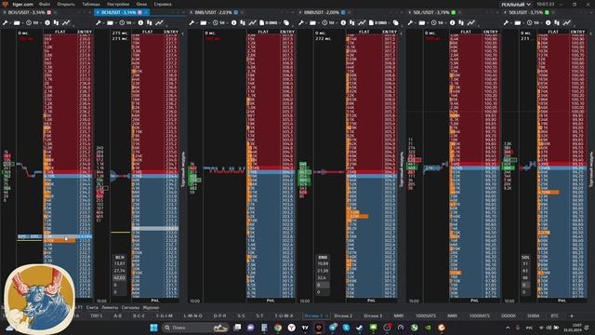The height and width of the screenshot is (335, 595).
Task: Click green link color square on SOL/USDT tab
Action: point(454,12)
